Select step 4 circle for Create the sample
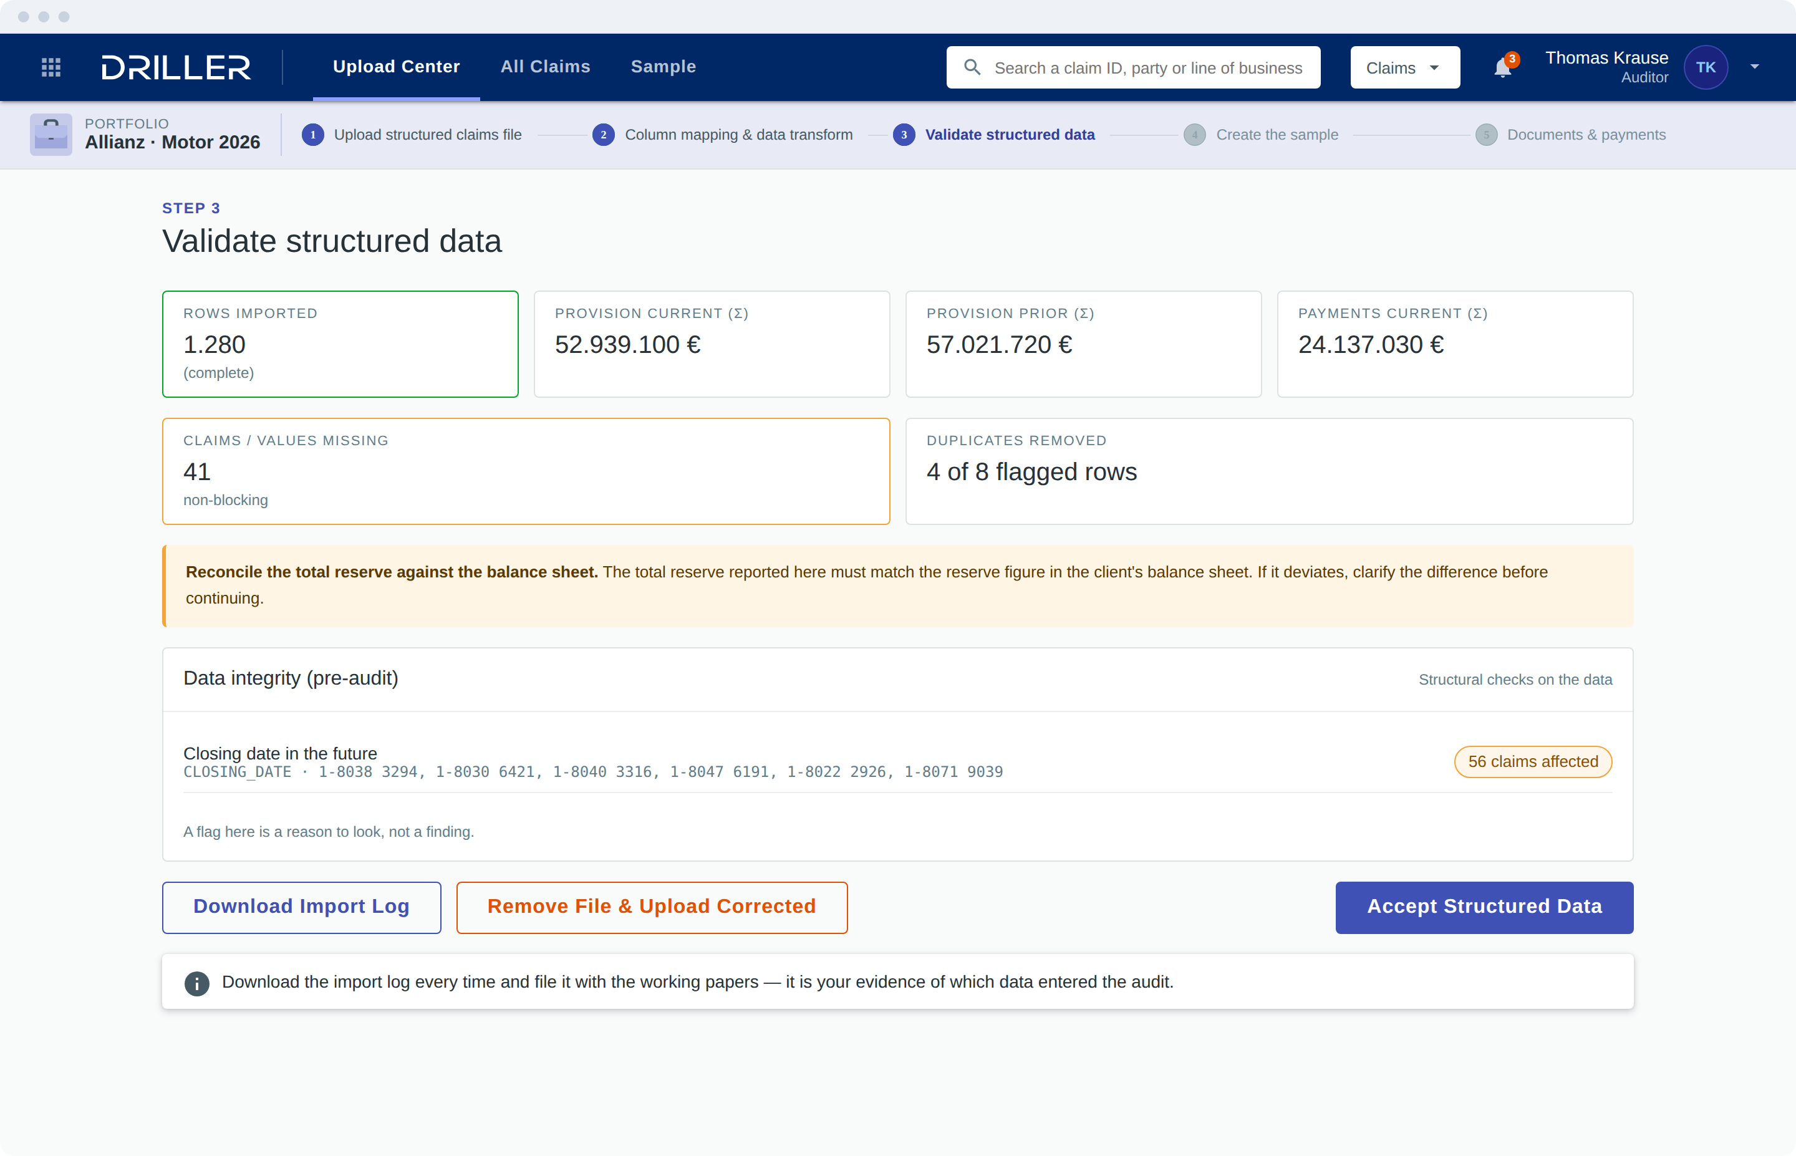The image size is (1796, 1156). (1195, 135)
